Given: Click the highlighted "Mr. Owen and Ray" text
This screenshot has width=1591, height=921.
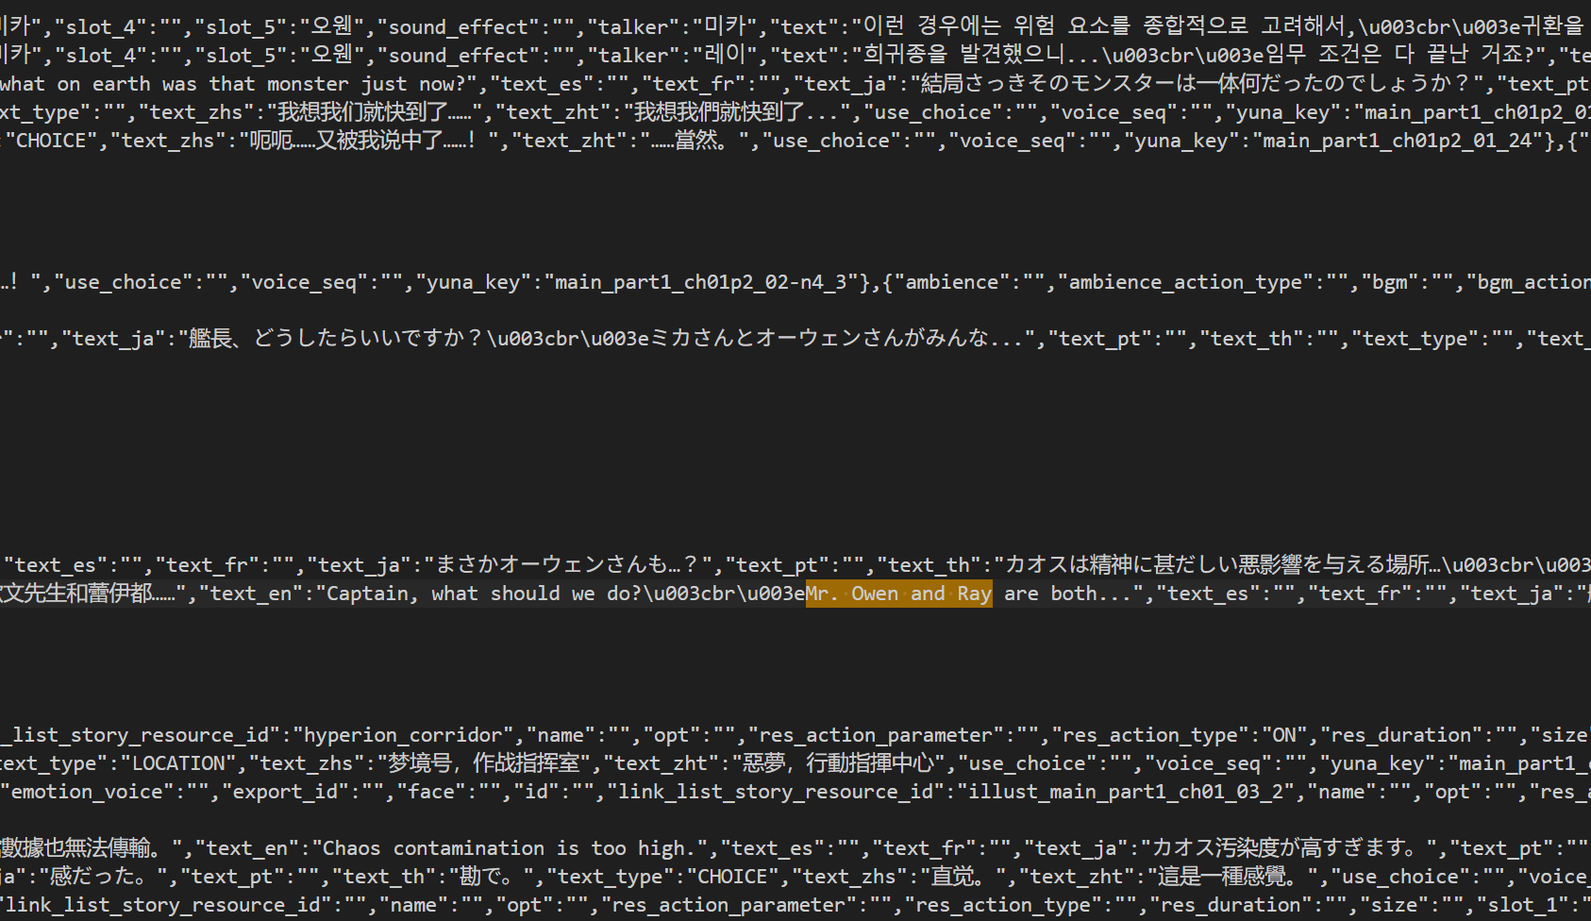Looking at the screenshot, I should tap(898, 594).
